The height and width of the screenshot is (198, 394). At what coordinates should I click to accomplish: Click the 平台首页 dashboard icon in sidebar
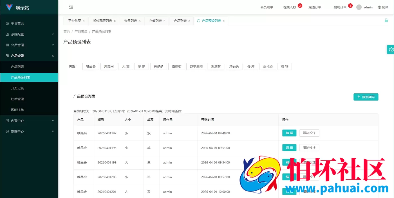[x=7, y=24]
